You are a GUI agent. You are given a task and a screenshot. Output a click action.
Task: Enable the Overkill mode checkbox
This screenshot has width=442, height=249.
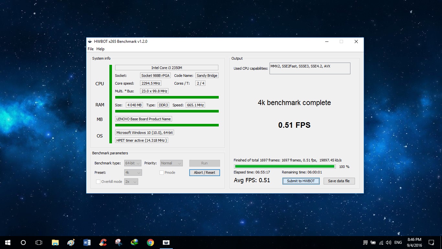click(98, 182)
